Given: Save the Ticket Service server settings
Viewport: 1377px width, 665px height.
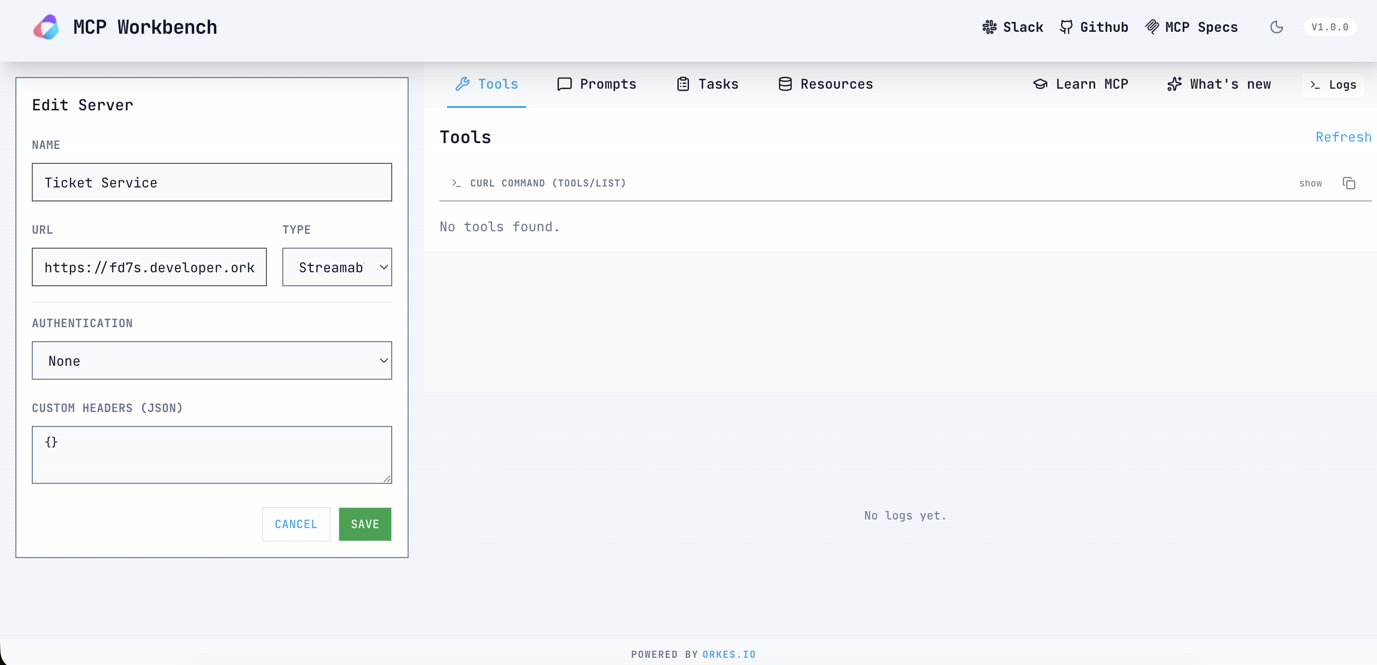Looking at the screenshot, I should (365, 524).
